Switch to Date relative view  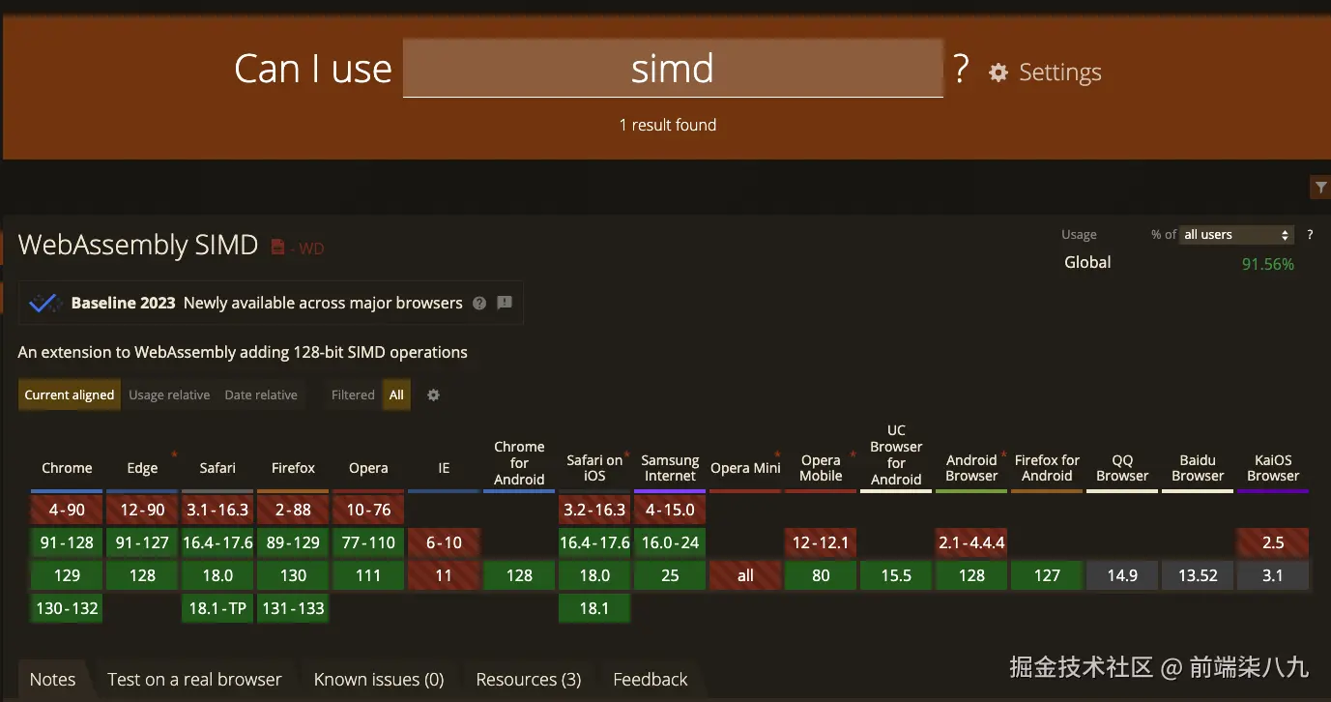pos(261,395)
